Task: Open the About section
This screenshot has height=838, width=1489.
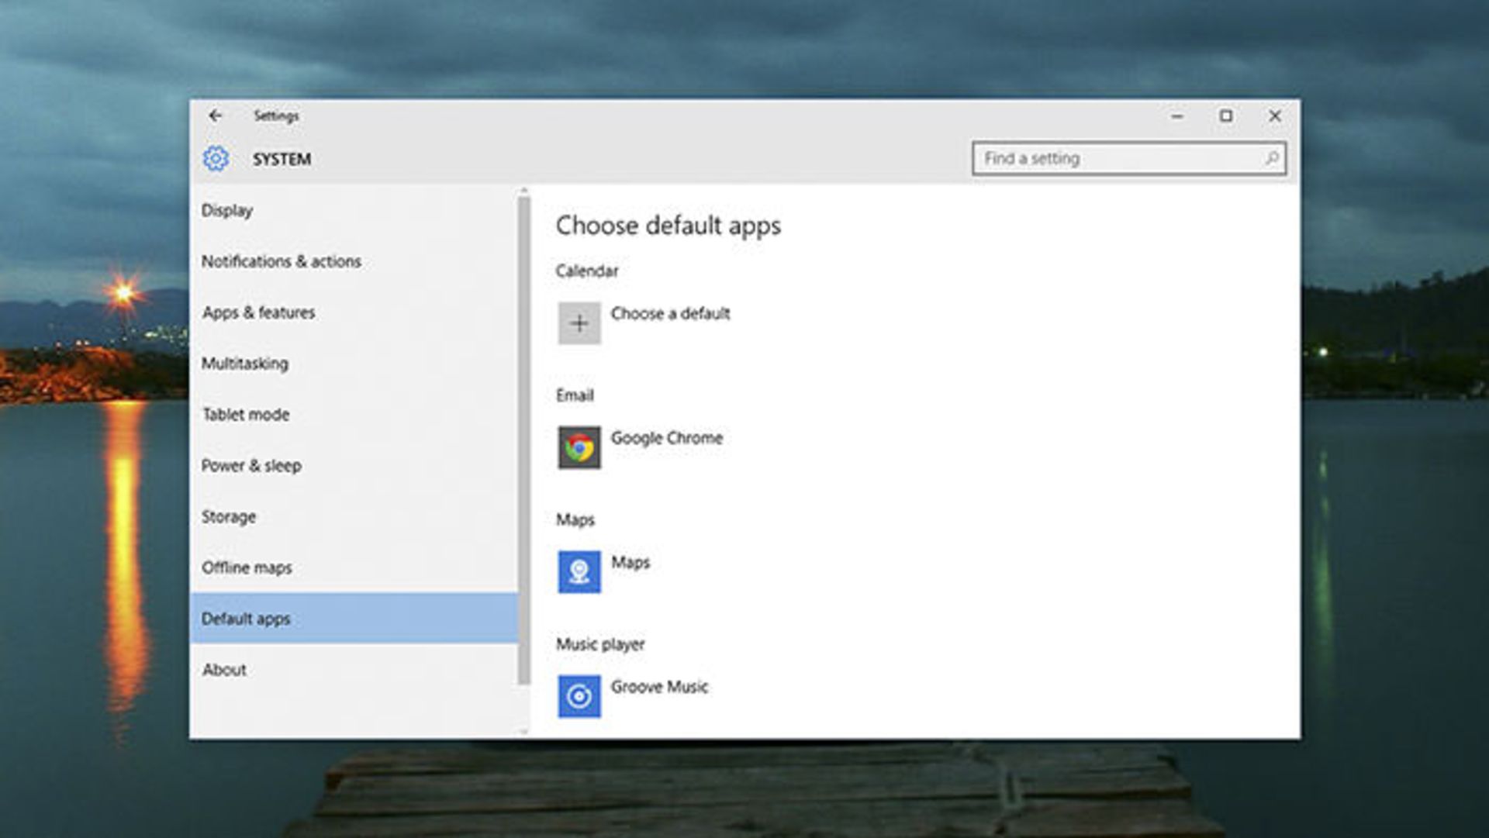Action: tap(354, 669)
